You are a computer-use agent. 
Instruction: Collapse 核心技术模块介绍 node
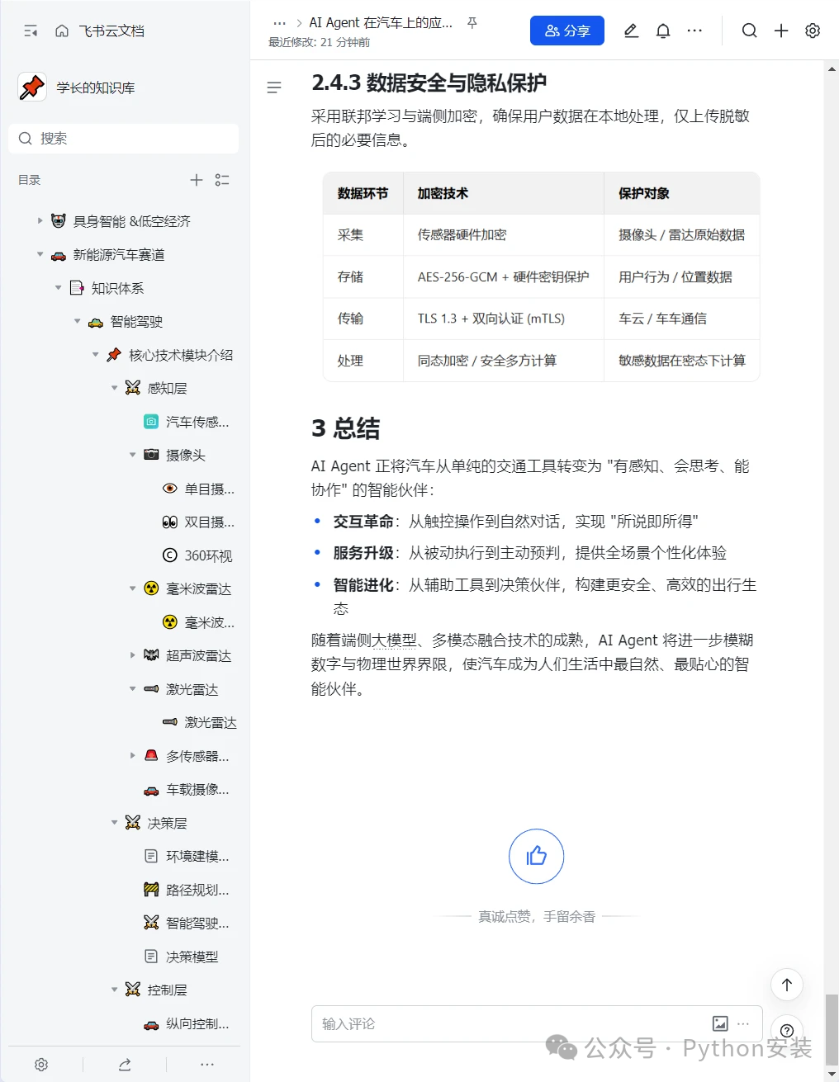point(96,354)
